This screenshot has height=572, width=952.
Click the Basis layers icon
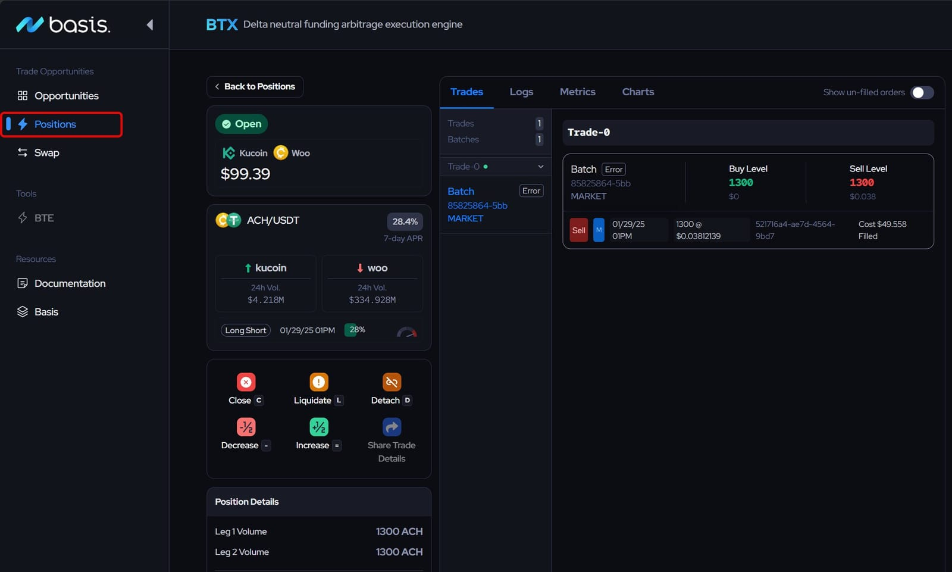pos(23,312)
